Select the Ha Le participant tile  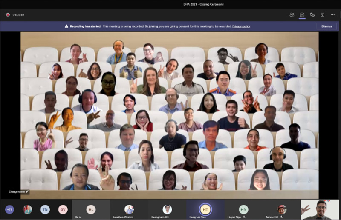[x=91, y=210]
